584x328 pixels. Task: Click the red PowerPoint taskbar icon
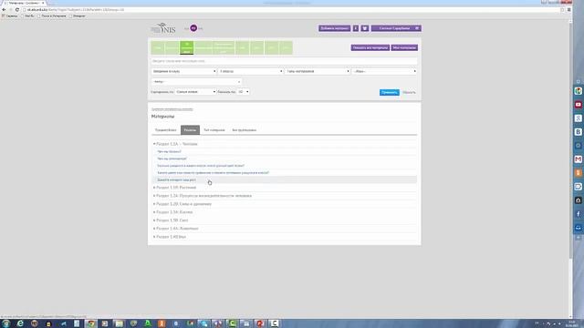[x=260, y=323]
